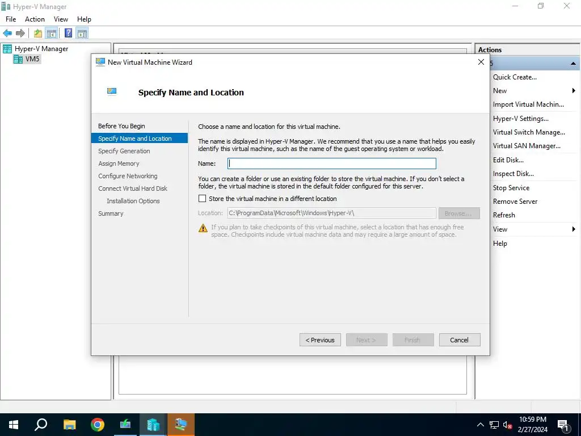Viewport: 581px width, 436px height.
Task: Open the View menu in menu bar
Action: pos(61,19)
